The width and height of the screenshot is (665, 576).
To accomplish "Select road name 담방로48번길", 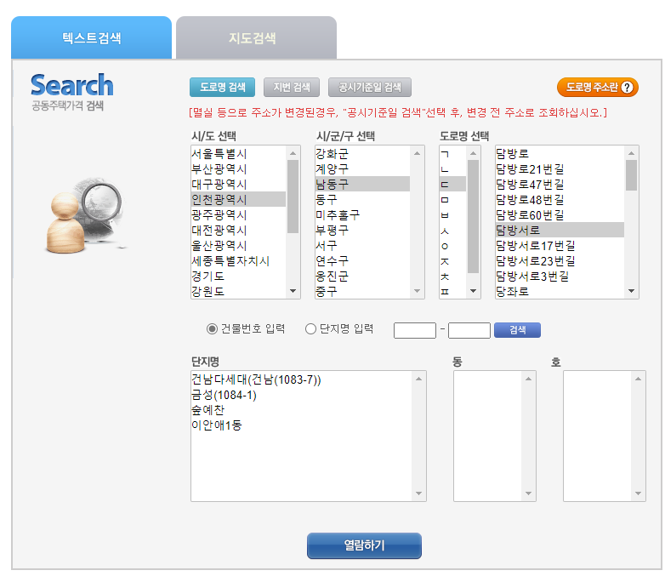I will click(560, 199).
